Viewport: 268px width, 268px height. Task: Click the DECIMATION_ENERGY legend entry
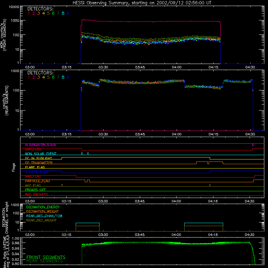(x=43, y=207)
